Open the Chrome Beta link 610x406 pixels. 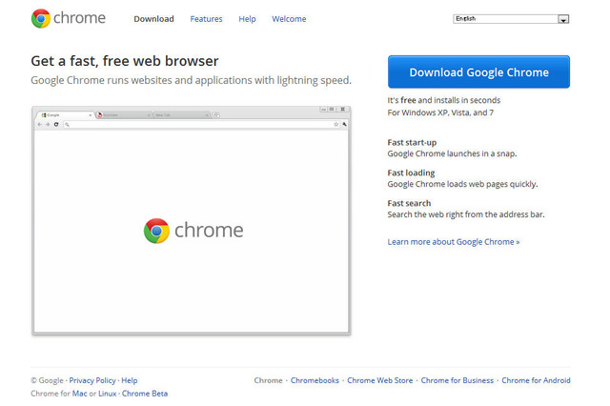(x=145, y=394)
